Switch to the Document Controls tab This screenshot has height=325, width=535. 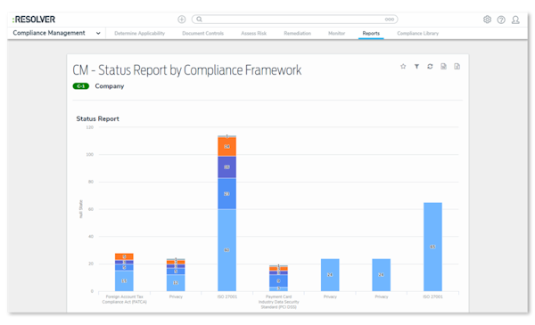tap(202, 33)
